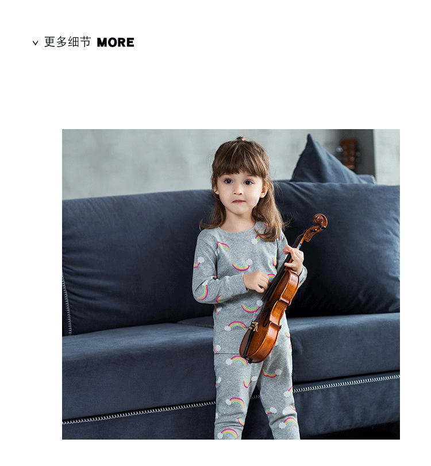Viewport: 431px width, 466px height.
Task: Click the 更多细节 heading text
Action: pos(68,42)
